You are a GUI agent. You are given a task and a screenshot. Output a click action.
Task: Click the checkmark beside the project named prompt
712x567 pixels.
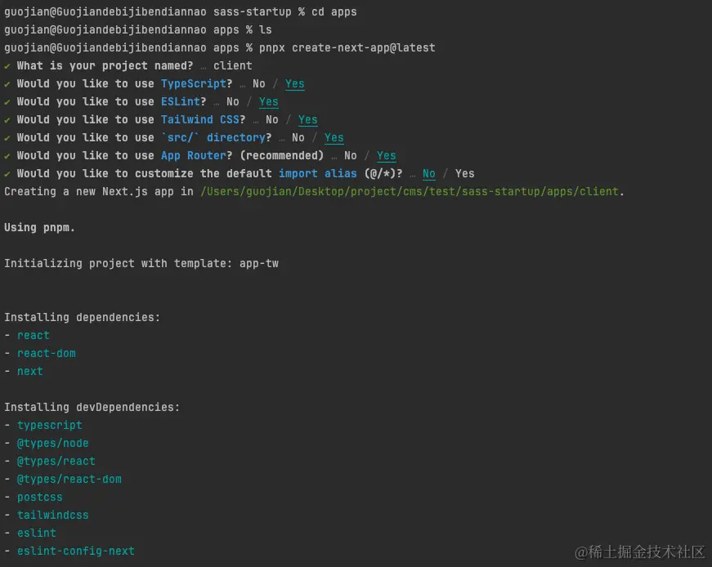[x=7, y=66]
